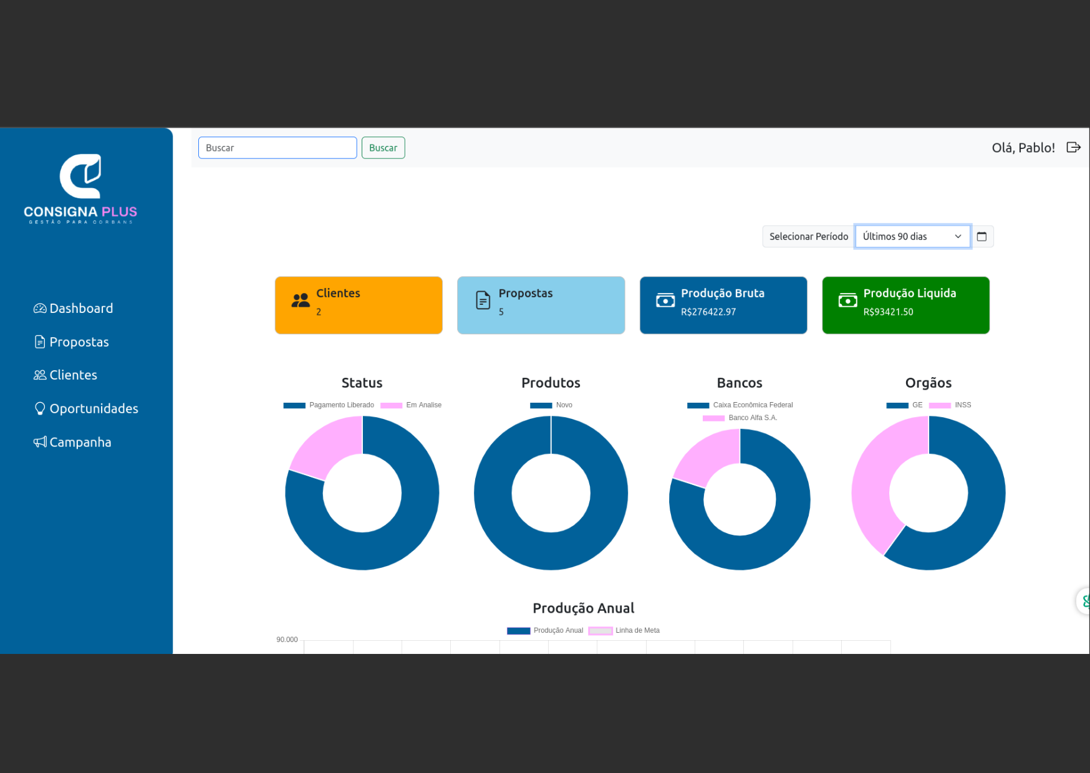Open the calendar date picker icon
The width and height of the screenshot is (1090, 773).
pos(981,236)
